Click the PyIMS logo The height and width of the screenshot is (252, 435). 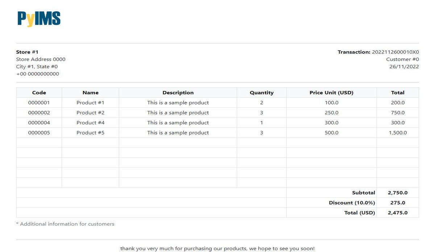coord(39,19)
